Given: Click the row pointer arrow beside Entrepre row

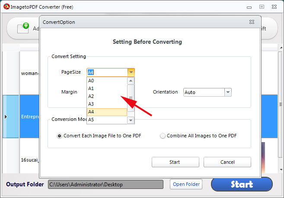Looking at the screenshot, I should click(6, 117).
